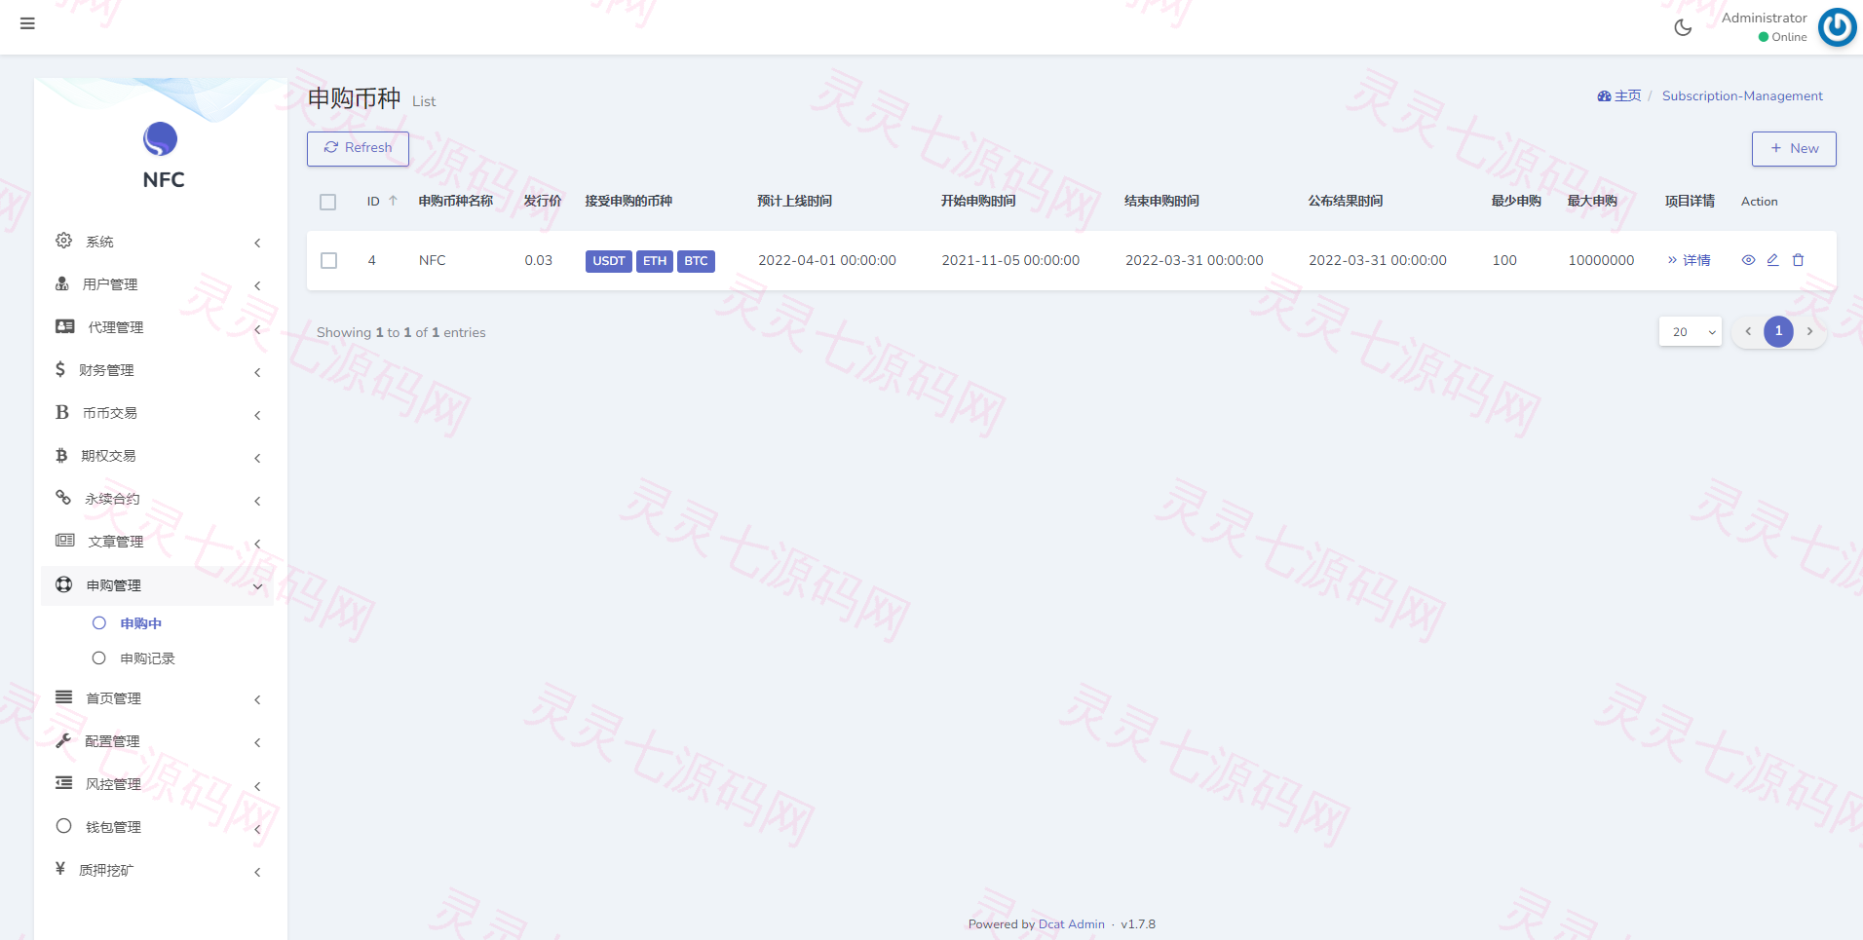Click the dashboard icon beside 主页
Image resolution: width=1863 pixels, height=940 pixels.
[x=1604, y=96]
